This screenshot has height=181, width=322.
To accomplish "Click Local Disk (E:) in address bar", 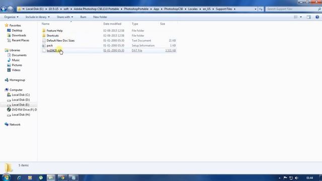I will [35, 9].
